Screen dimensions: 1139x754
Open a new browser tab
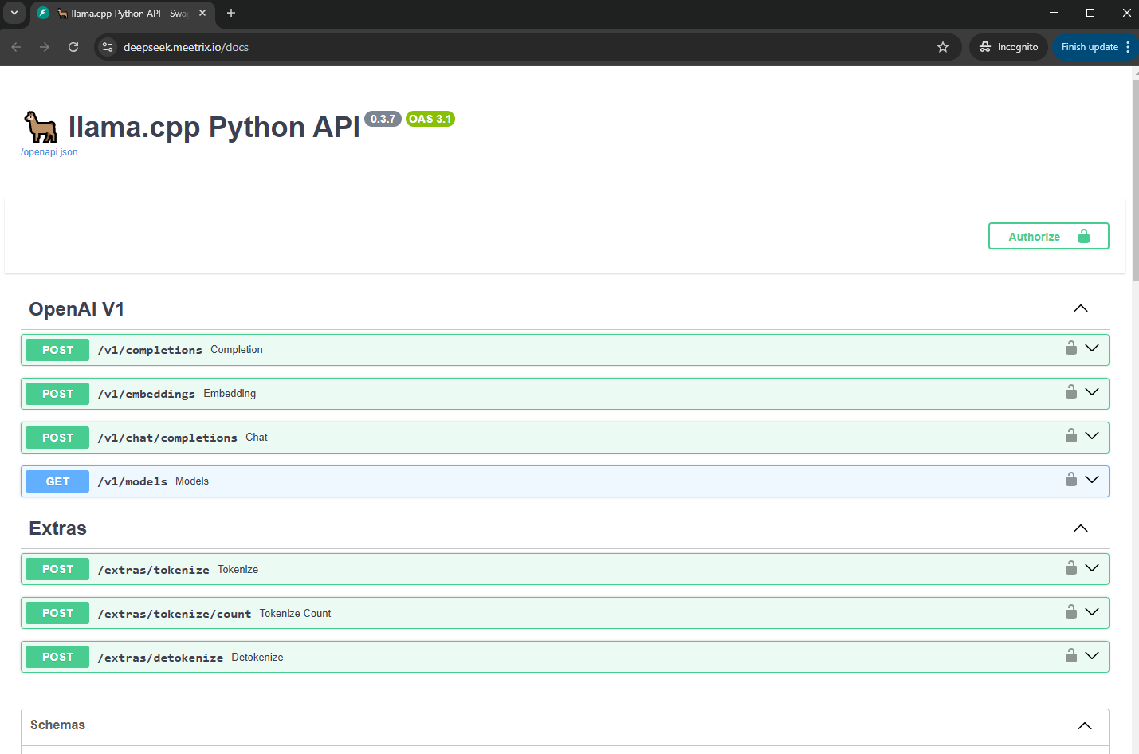[231, 13]
